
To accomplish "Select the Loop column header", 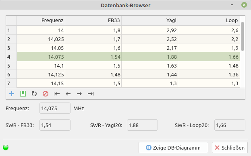I will 209,21.
